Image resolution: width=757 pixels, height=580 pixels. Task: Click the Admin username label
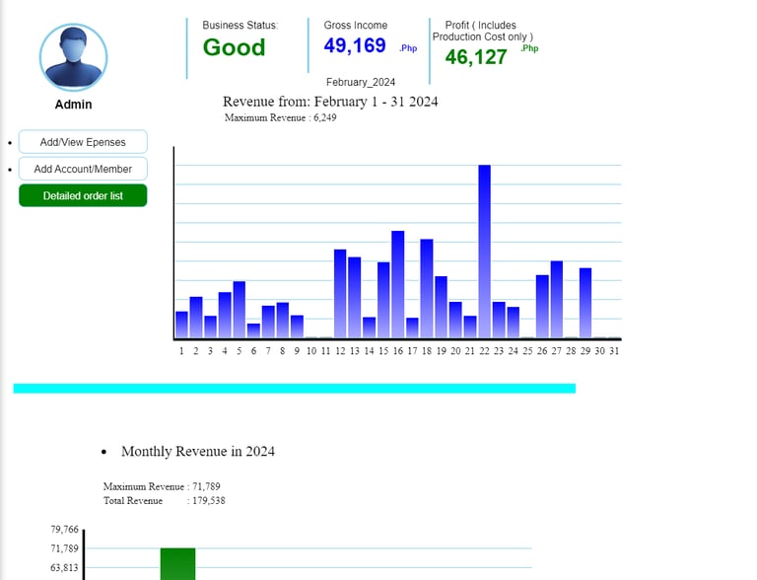click(73, 105)
